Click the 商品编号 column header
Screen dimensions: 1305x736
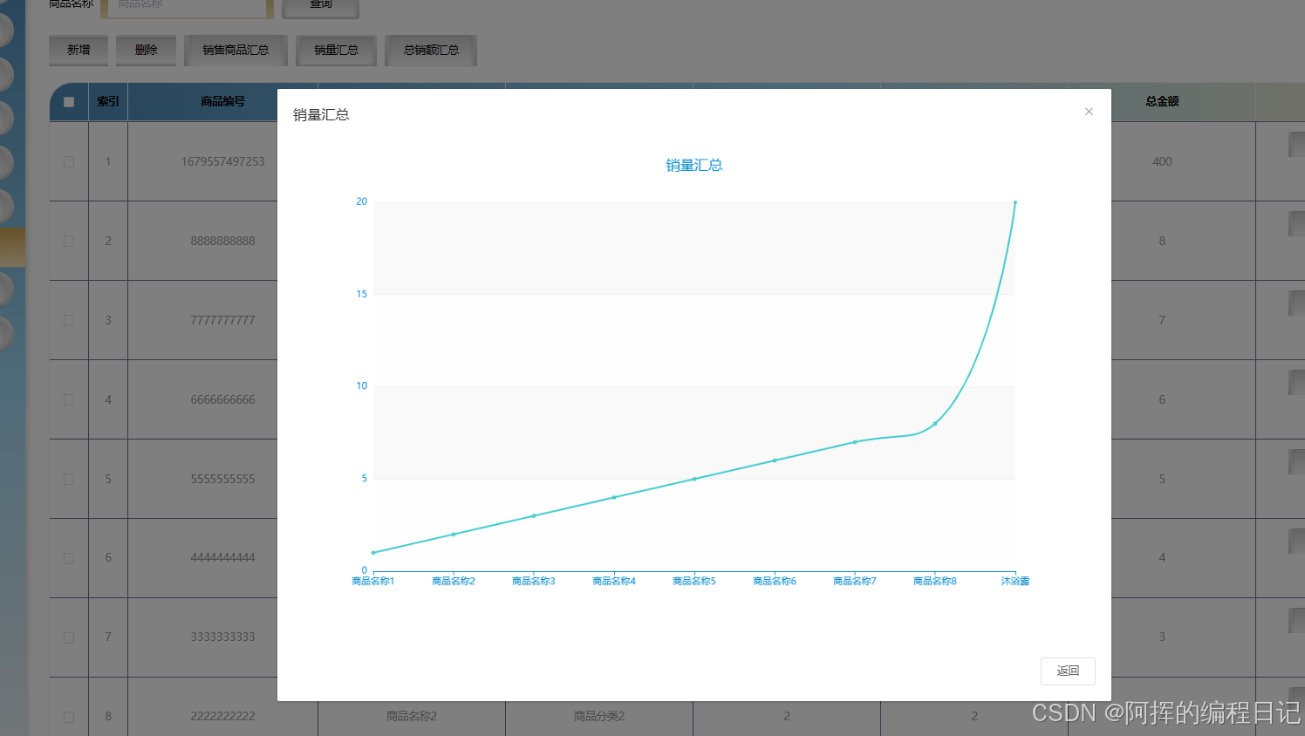tap(222, 102)
